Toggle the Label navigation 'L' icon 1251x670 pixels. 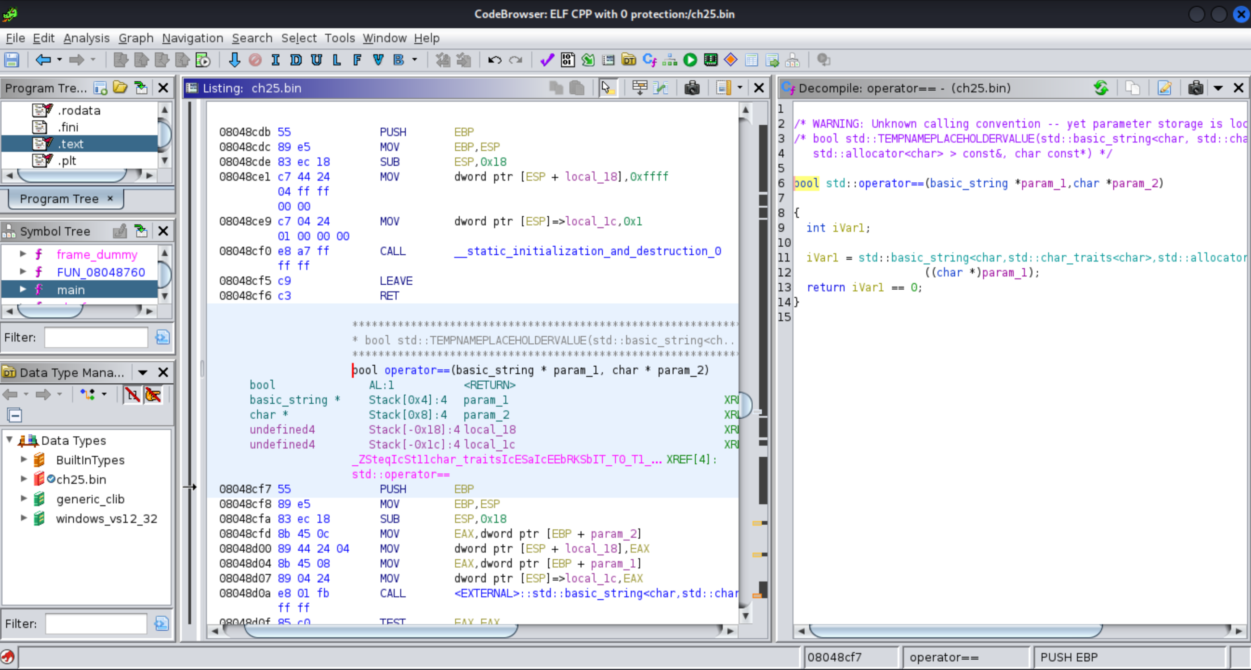pos(336,60)
